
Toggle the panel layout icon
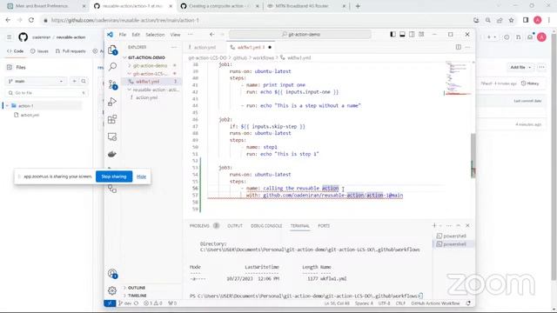click(402, 35)
